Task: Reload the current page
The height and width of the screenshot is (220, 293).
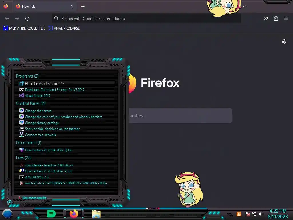Action: [x=27, y=19]
